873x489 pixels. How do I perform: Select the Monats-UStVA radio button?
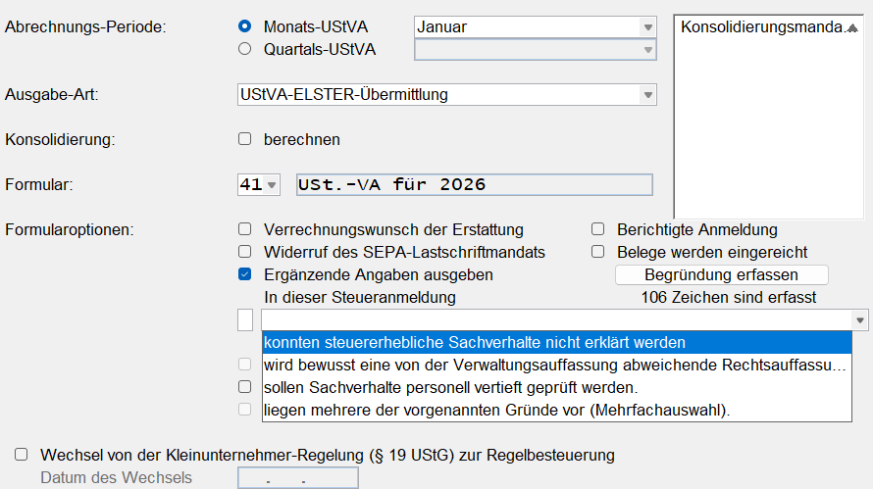coord(245,26)
